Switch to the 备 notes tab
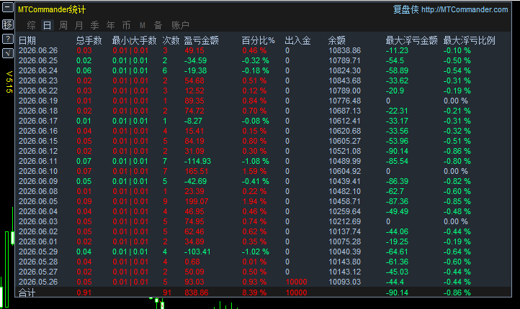This screenshot has height=309, width=520. 158,25
